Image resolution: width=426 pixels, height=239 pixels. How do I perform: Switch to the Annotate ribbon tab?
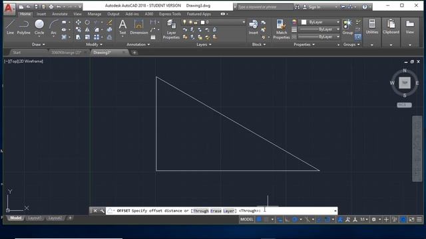tap(59, 14)
